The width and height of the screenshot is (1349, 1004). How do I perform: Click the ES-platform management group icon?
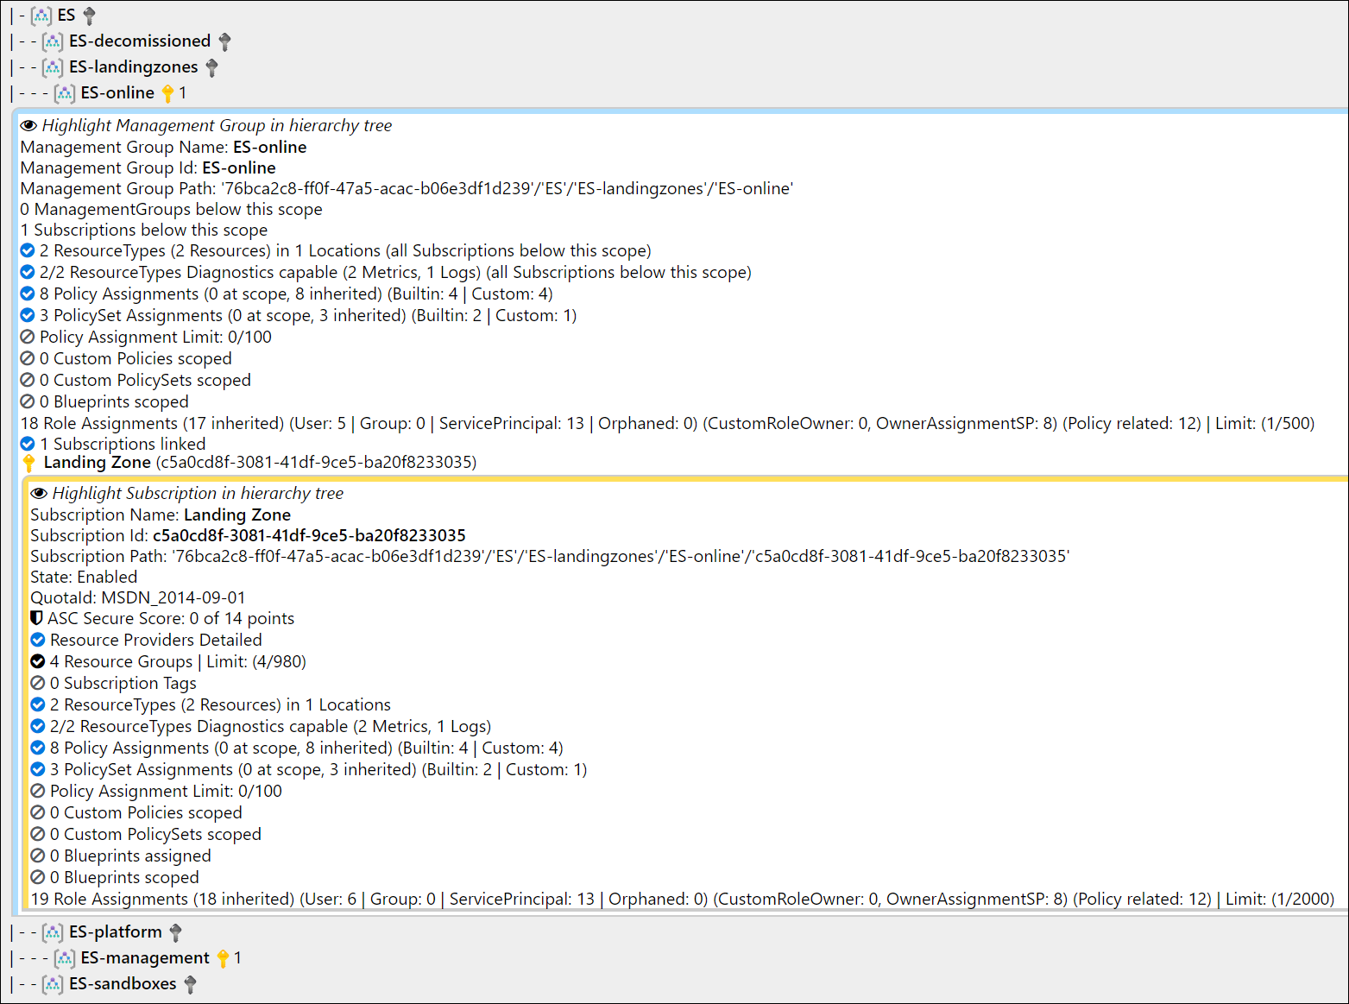[x=53, y=932]
